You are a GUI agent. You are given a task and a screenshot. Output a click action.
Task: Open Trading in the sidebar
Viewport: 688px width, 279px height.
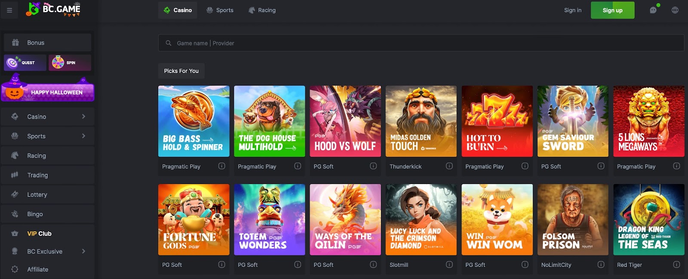point(48,175)
